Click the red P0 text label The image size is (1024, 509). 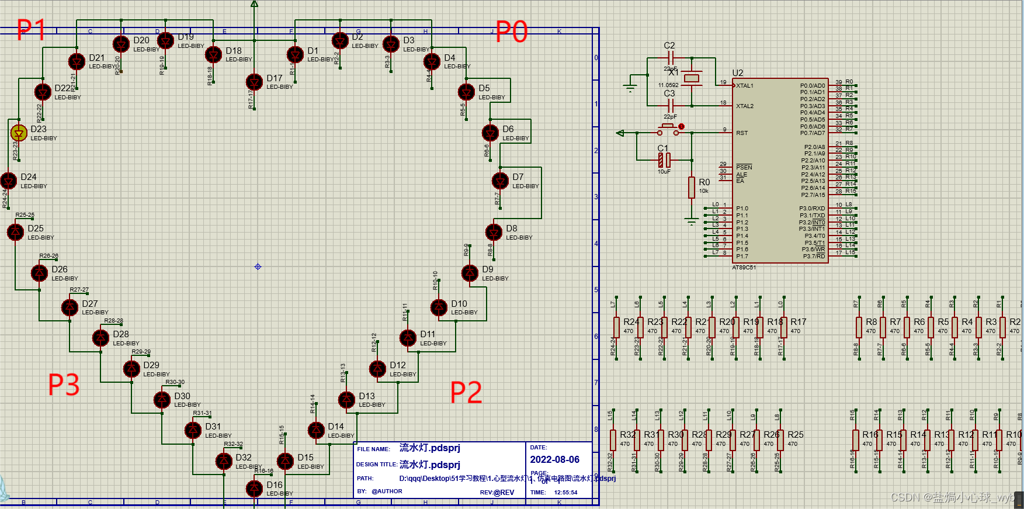512,32
